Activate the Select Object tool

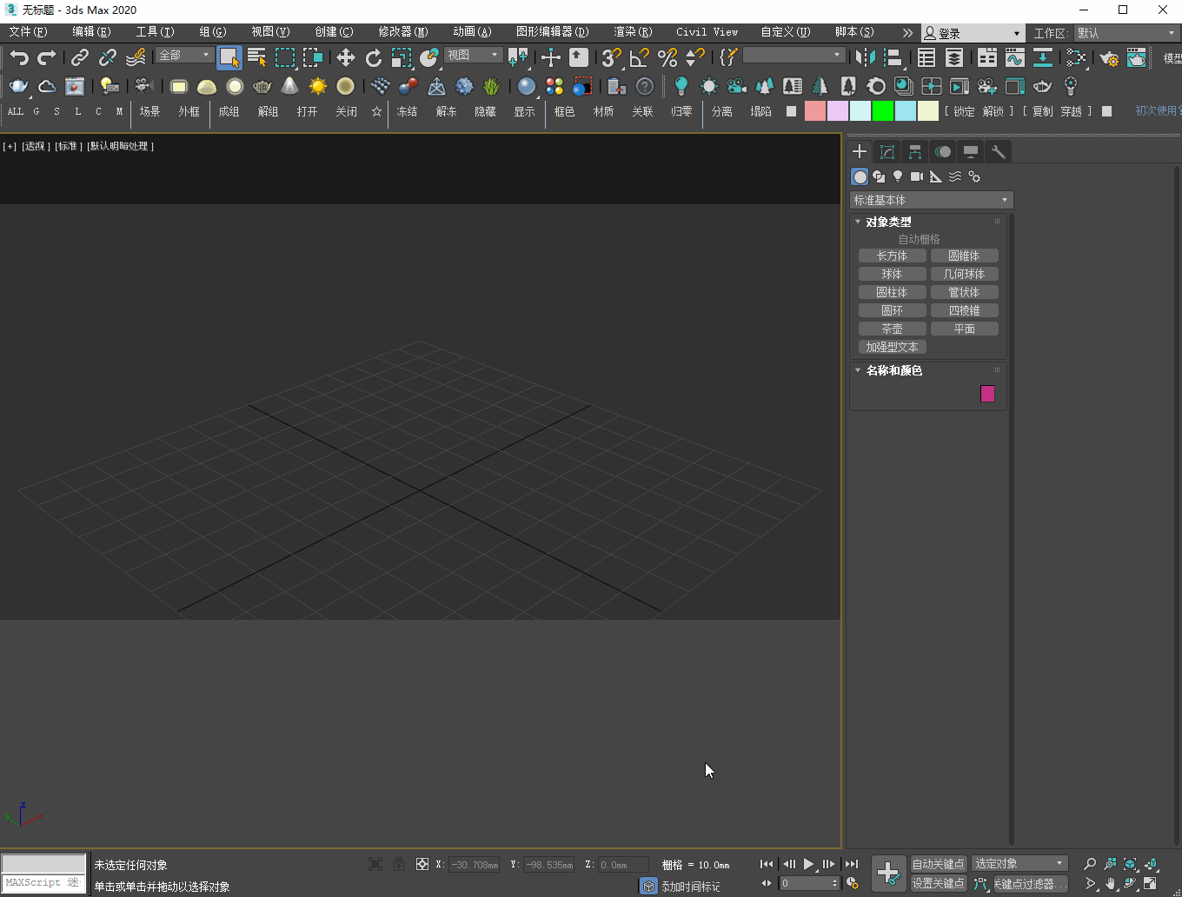pyautogui.click(x=229, y=57)
